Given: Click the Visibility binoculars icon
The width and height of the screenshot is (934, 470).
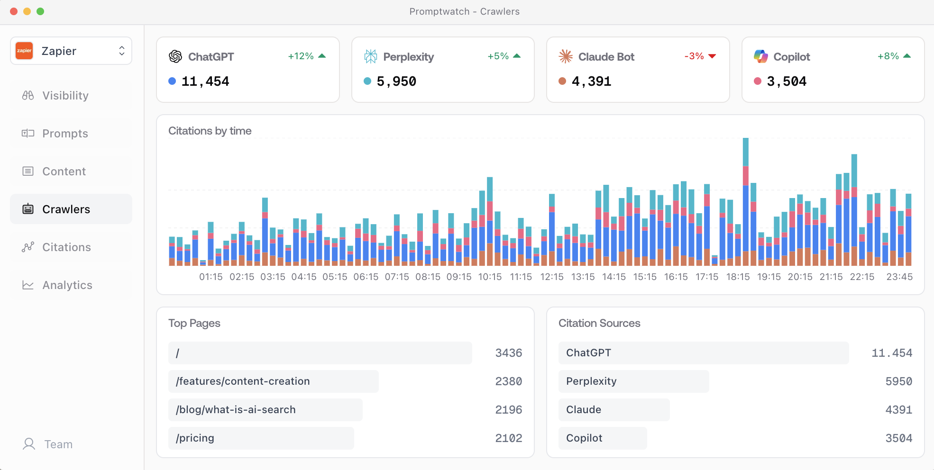Looking at the screenshot, I should tap(28, 96).
